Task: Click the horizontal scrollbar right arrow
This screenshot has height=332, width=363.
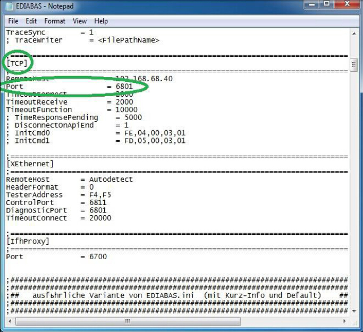Action: pos(344,321)
